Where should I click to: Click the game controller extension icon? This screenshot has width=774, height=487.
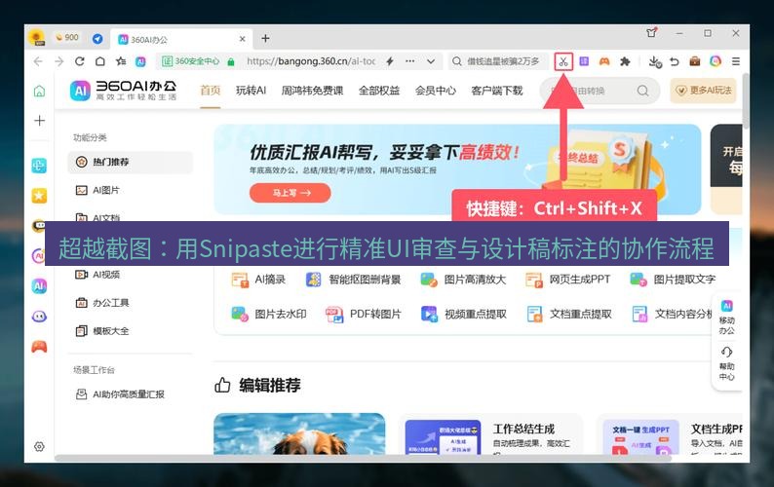[x=604, y=61]
